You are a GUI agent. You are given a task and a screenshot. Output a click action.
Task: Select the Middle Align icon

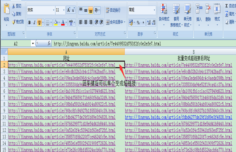click(86, 10)
